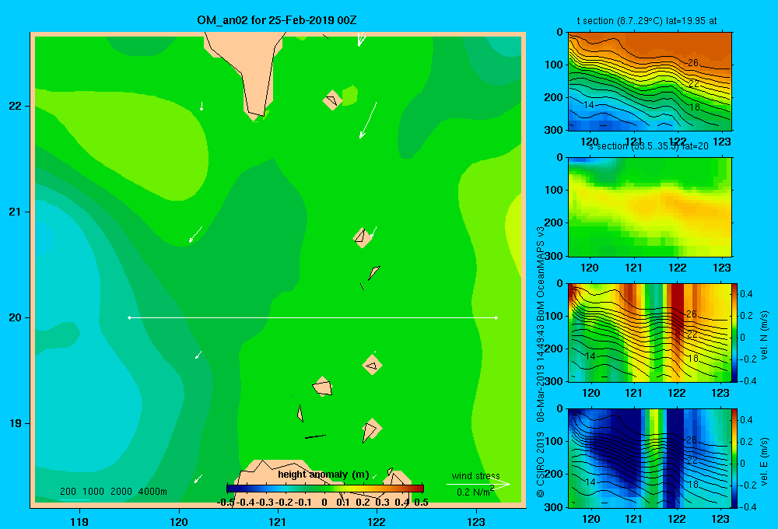This screenshot has height=529, width=778.
Task: Click the 0.5 tick on height anomaly bar
Action: [421, 503]
